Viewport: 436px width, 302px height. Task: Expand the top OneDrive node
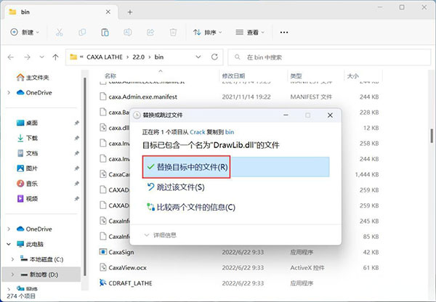(x=9, y=92)
